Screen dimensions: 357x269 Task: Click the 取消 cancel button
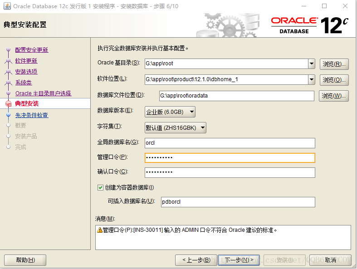coord(330,260)
